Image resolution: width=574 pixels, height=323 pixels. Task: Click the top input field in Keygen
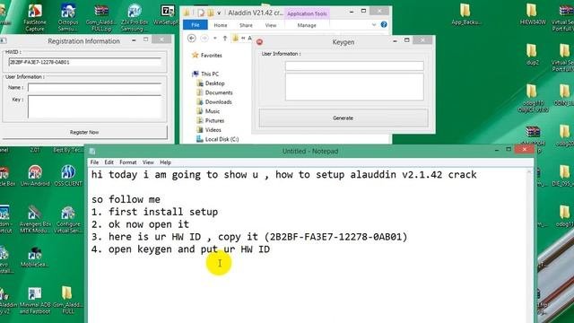tap(354, 65)
